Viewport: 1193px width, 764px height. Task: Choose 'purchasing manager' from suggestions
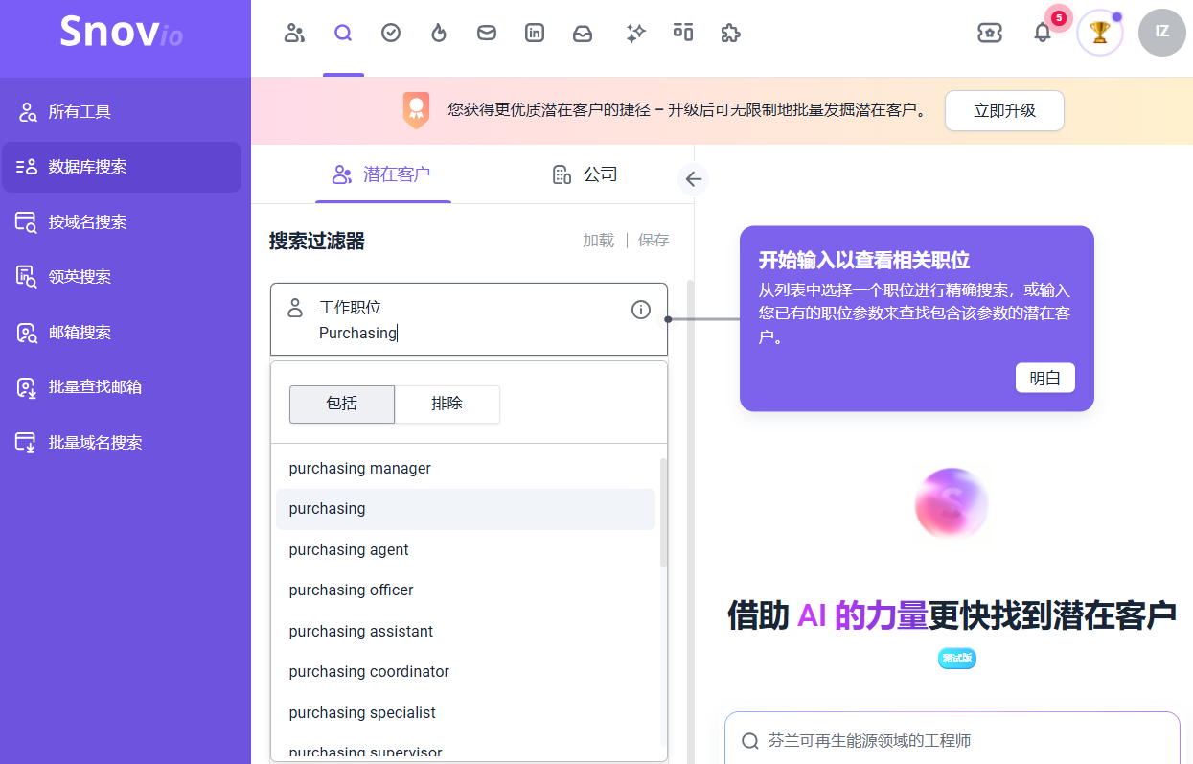[466, 469]
